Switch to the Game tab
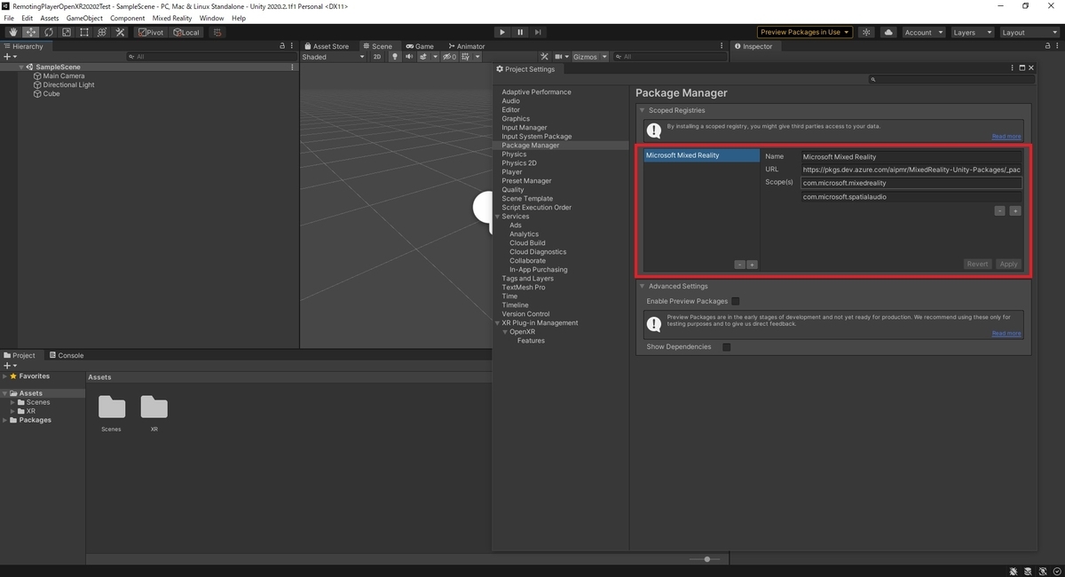1065x577 pixels. pyautogui.click(x=420, y=46)
